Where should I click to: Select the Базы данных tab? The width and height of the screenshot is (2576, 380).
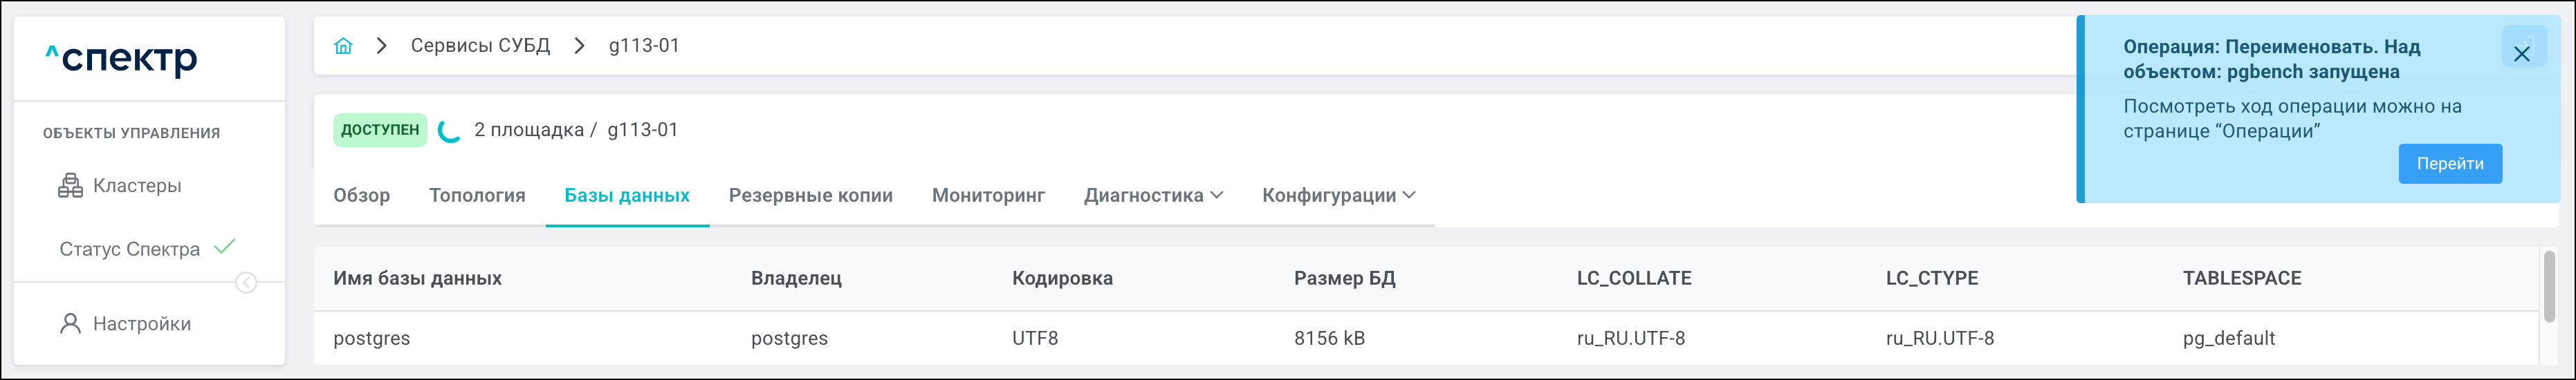click(x=627, y=196)
